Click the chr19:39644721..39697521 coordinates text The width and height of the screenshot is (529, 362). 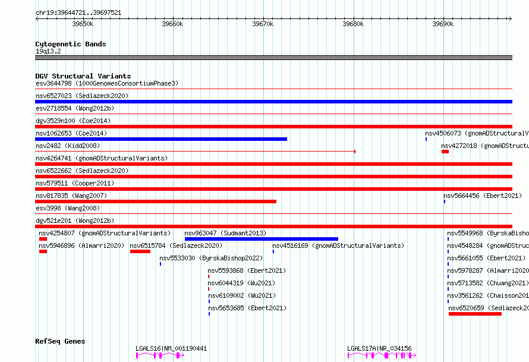[x=78, y=12]
